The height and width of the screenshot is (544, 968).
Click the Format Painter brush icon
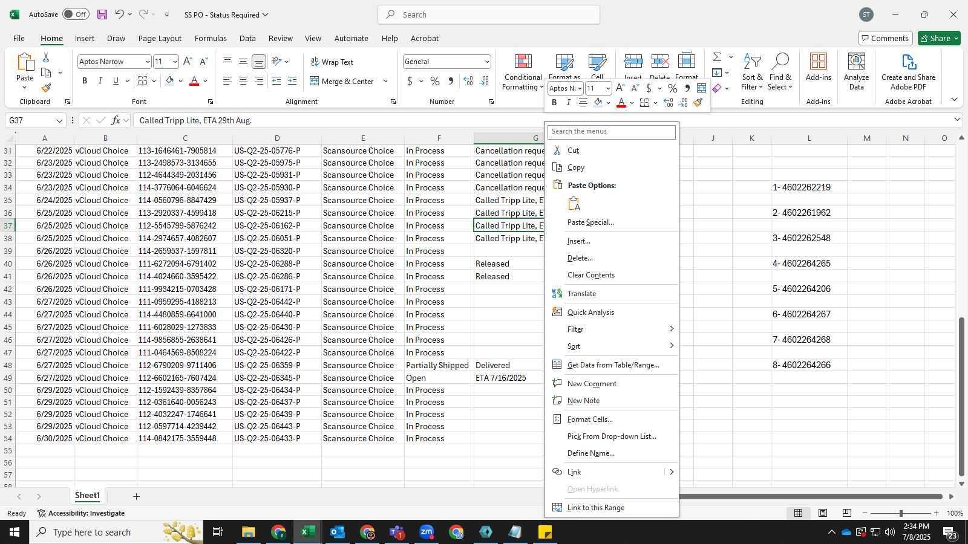tap(46, 88)
